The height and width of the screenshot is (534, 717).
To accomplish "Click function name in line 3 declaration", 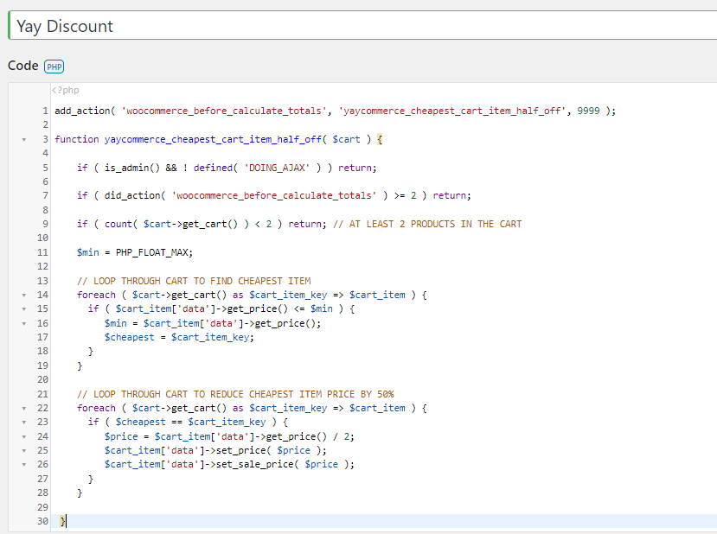I will [x=213, y=139].
